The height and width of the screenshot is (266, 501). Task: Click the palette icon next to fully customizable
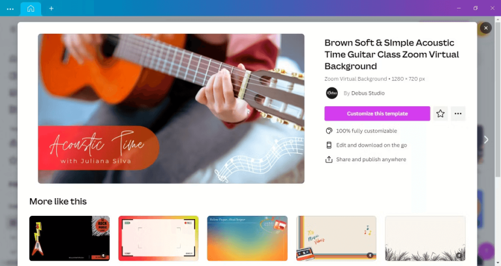(x=329, y=131)
